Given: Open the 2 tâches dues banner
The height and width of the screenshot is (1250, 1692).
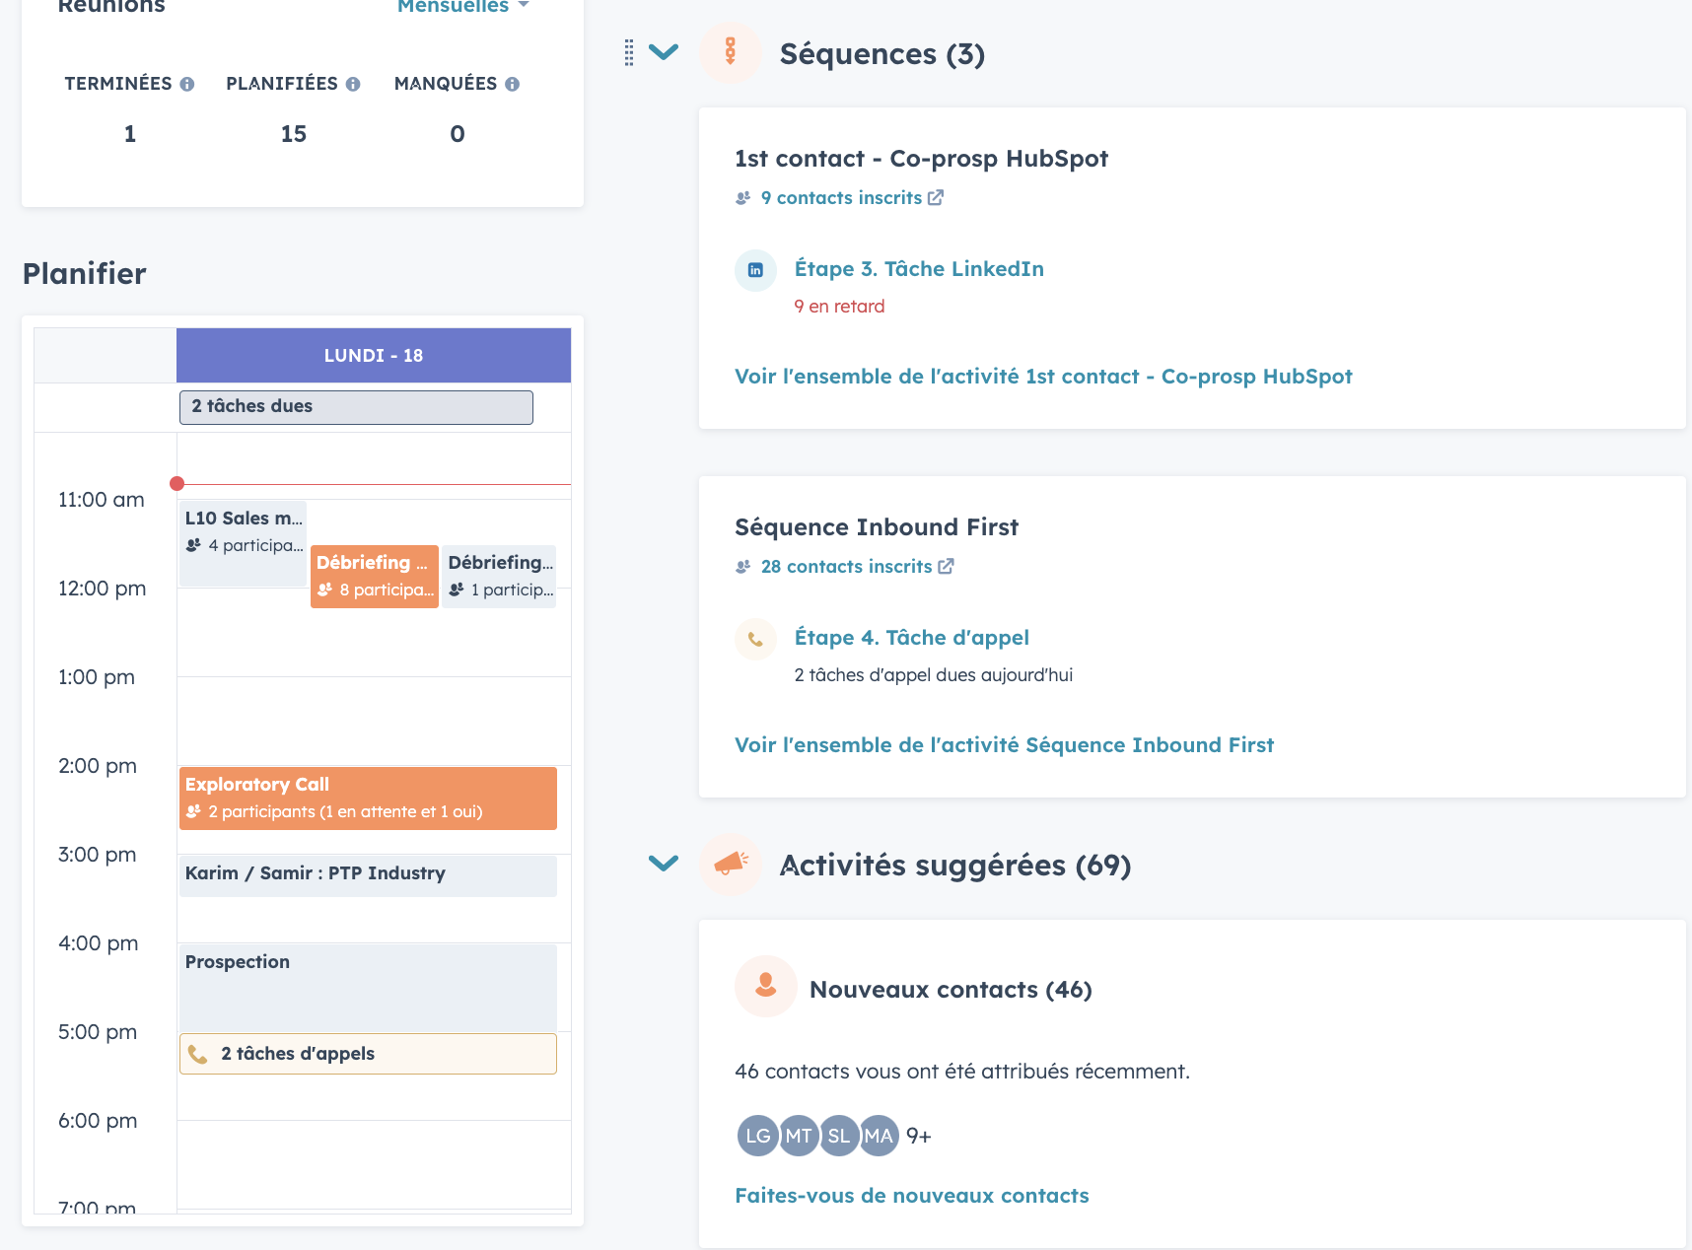Looking at the screenshot, I should tap(356, 407).
